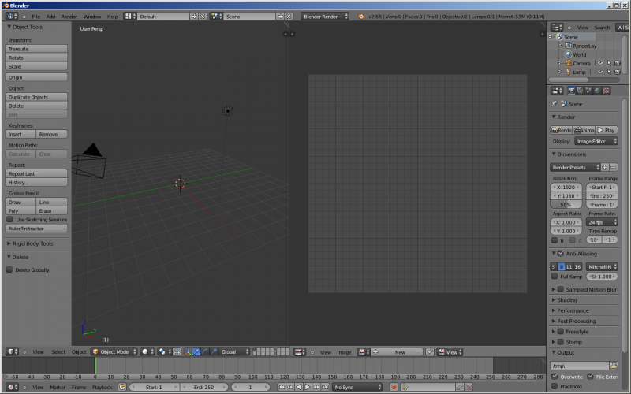Viewport: 631px width, 394px height.
Task: Click the Render properties tab icon
Action: click(570, 91)
